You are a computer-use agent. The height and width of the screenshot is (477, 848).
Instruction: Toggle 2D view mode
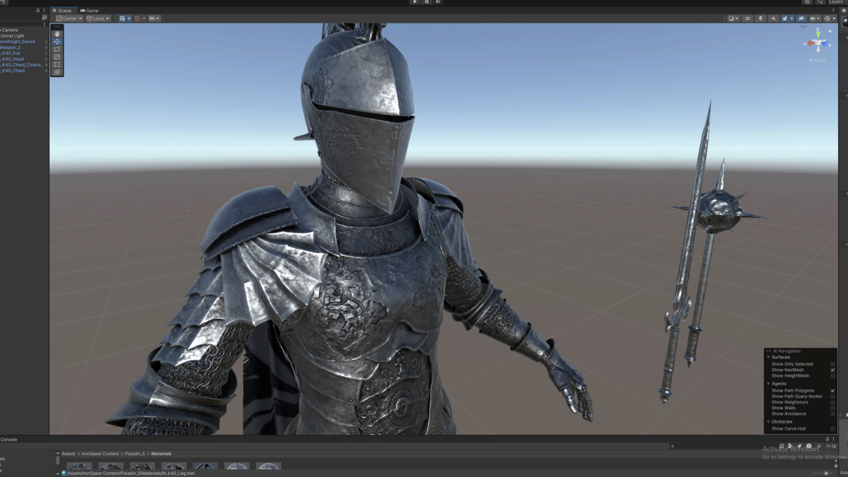(x=748, y=18)
